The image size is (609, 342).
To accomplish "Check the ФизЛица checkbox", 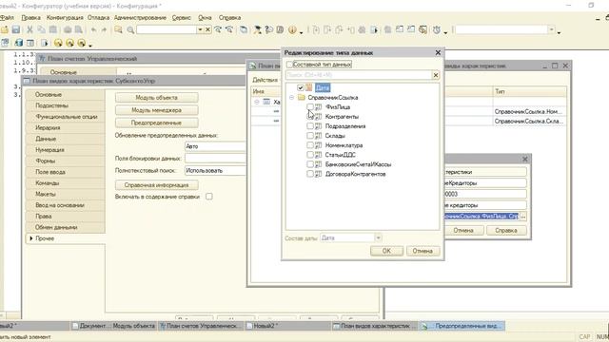I will [x=310, y=107].
